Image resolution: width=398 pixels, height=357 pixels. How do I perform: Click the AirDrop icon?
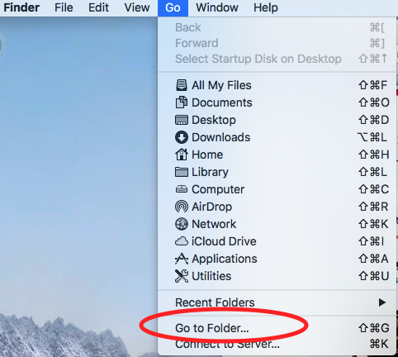pos(182,207)
